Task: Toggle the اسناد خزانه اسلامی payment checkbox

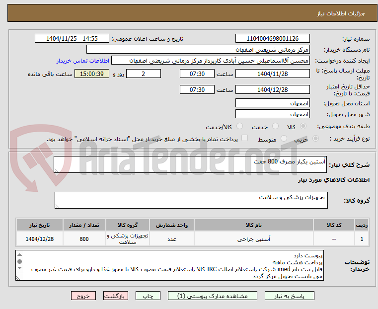Action: pos(244,138)
